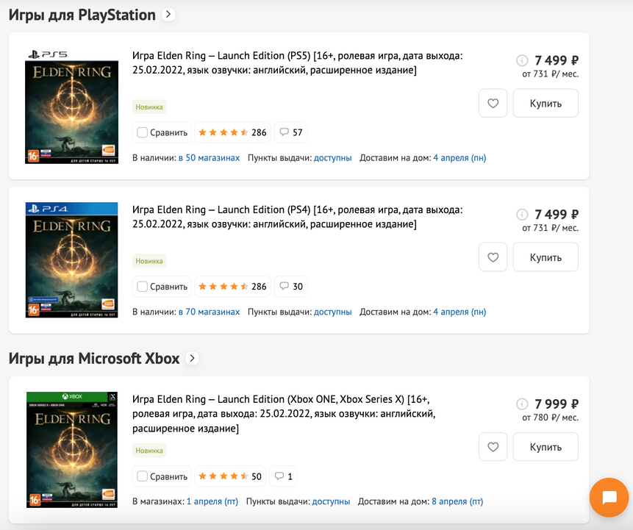View the 30 comments on PS4 edition
The image size is (633, 530).
(291, 287)
